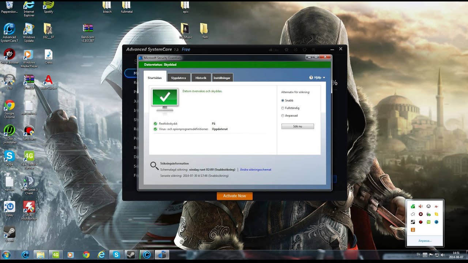The image size is (468, 263).
Task: Select the Uplay desktop icon
Action: (10, 209)
